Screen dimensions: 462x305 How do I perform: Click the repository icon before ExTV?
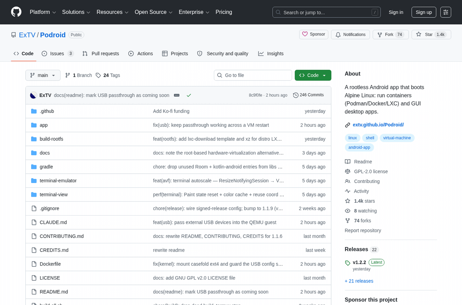(14, 35)
